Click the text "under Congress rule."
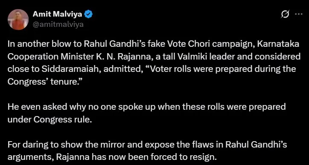 click(50, 119)
